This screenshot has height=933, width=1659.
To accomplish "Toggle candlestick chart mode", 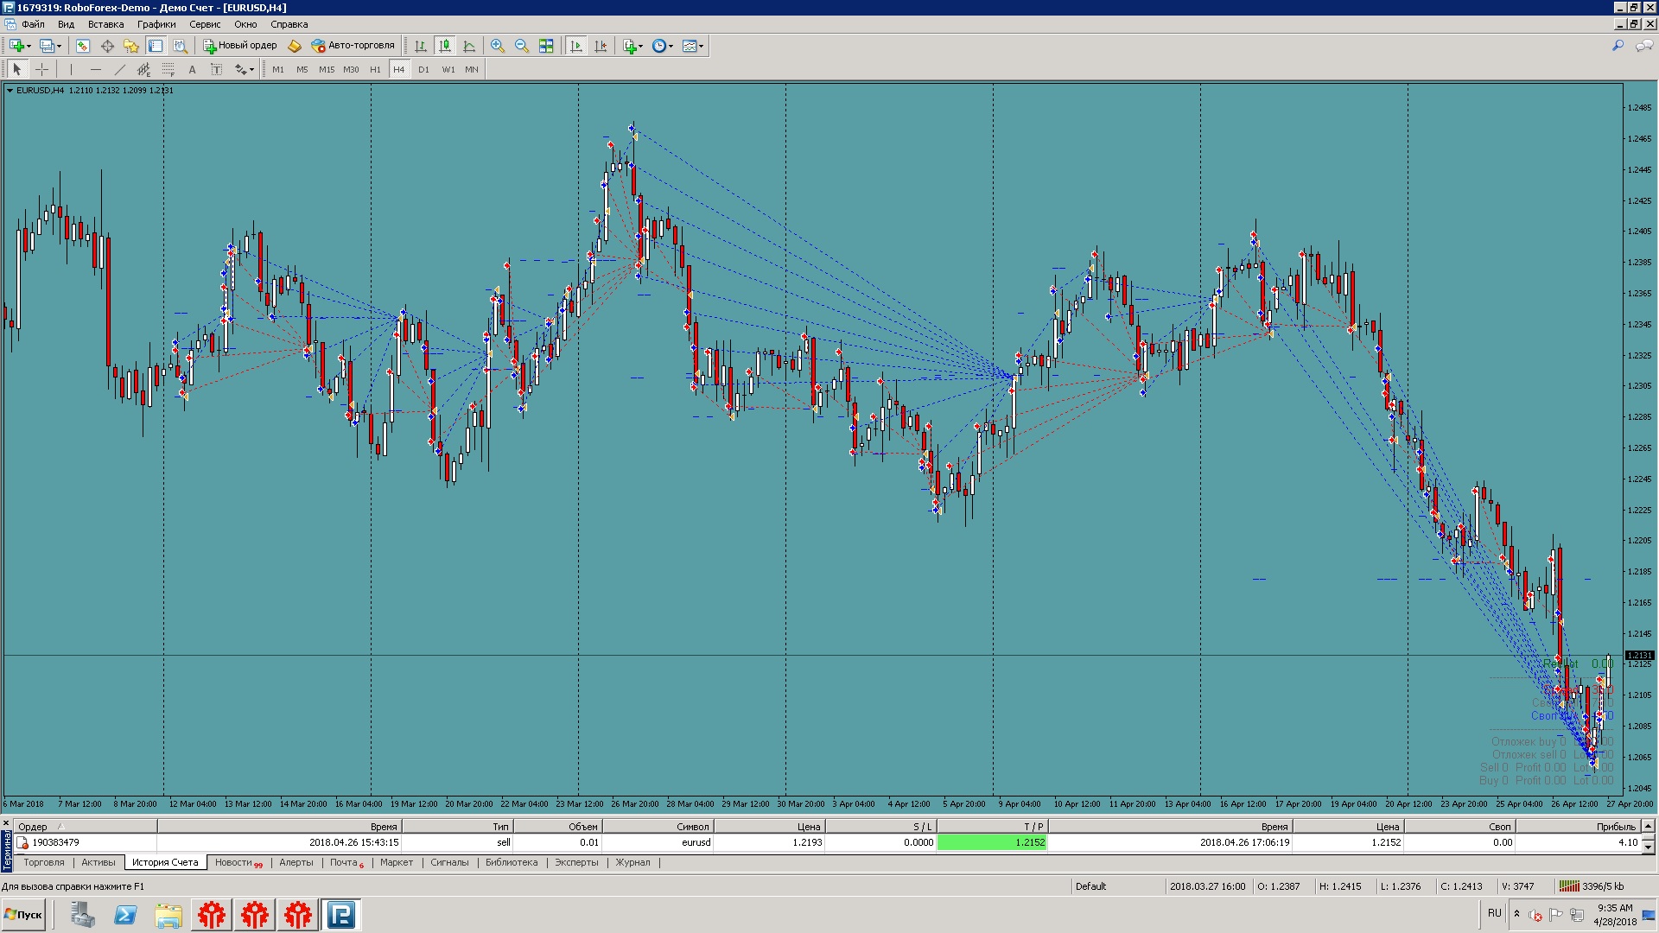I will tap(444, 46).
